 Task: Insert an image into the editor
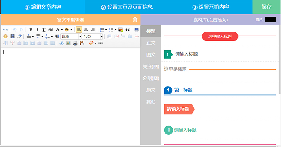click(x=121, y=29)
